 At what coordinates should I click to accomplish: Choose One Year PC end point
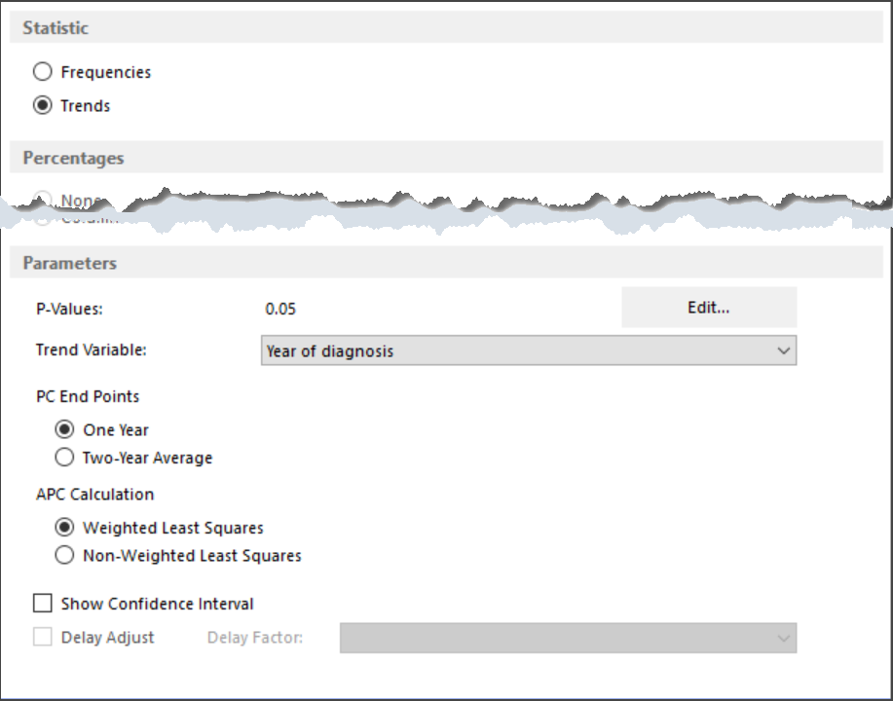pos(64,428)
